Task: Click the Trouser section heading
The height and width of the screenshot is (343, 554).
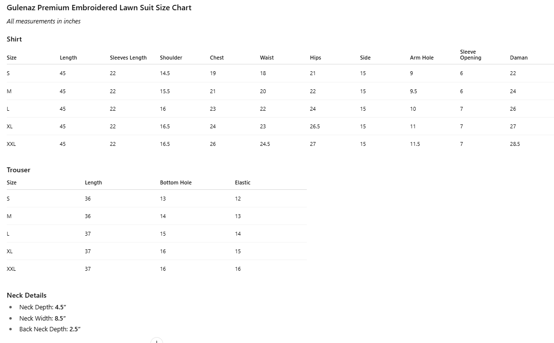Action: [19, 170]
